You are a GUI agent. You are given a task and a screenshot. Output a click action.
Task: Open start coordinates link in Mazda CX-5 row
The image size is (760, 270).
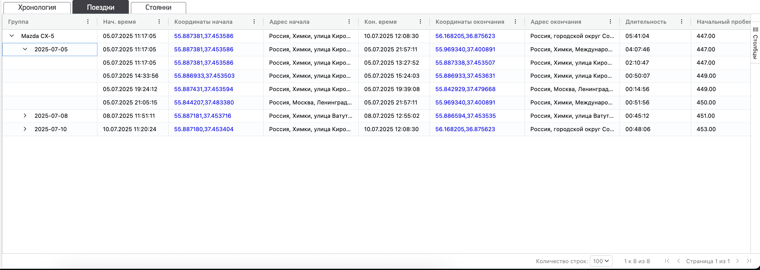click(x=204, y=36)
